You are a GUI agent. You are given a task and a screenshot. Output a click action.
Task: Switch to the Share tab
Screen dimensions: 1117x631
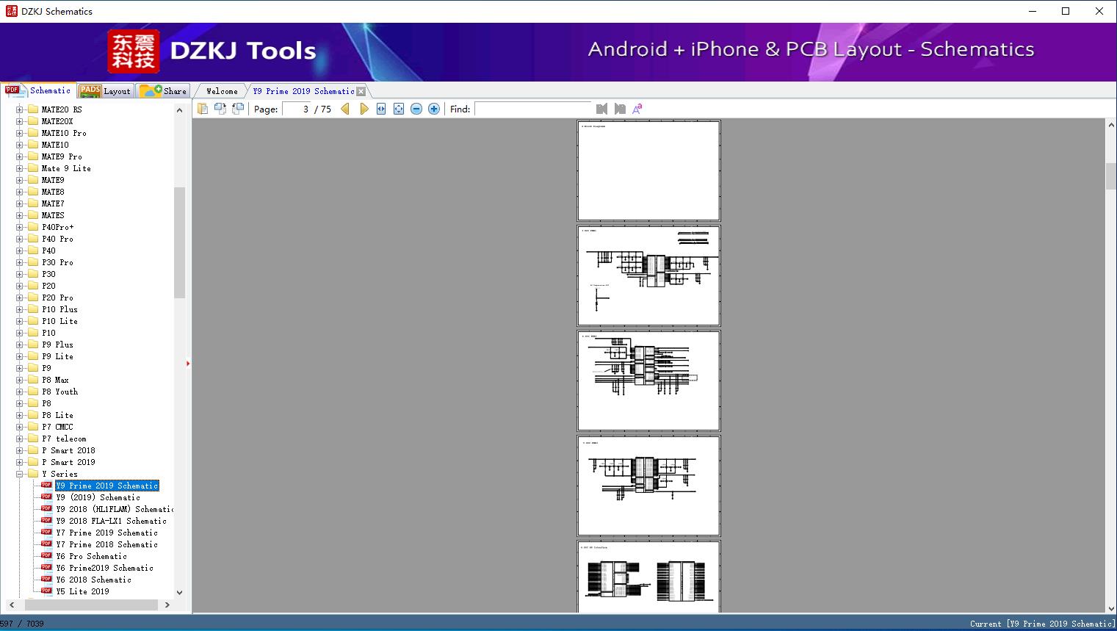(163, 91)
